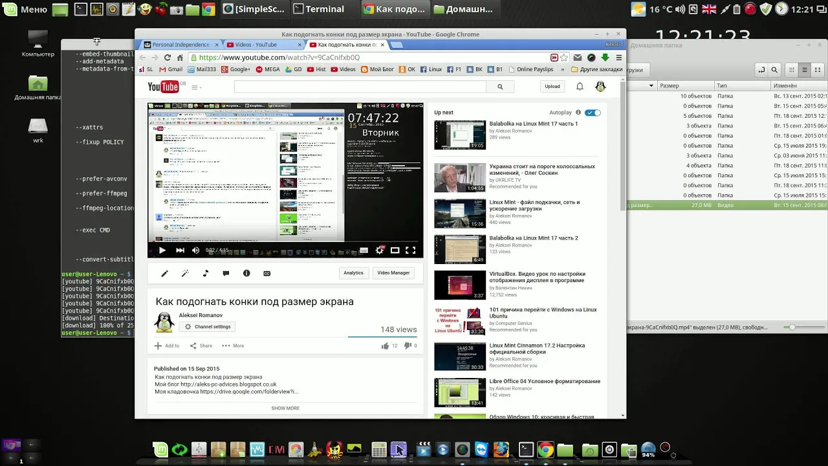
Task: Click the Upload button
Action: coord(552,86)
